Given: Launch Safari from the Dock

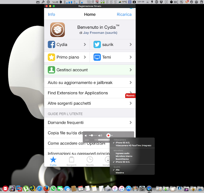Looking at the screenshot, I should [40, 189].
